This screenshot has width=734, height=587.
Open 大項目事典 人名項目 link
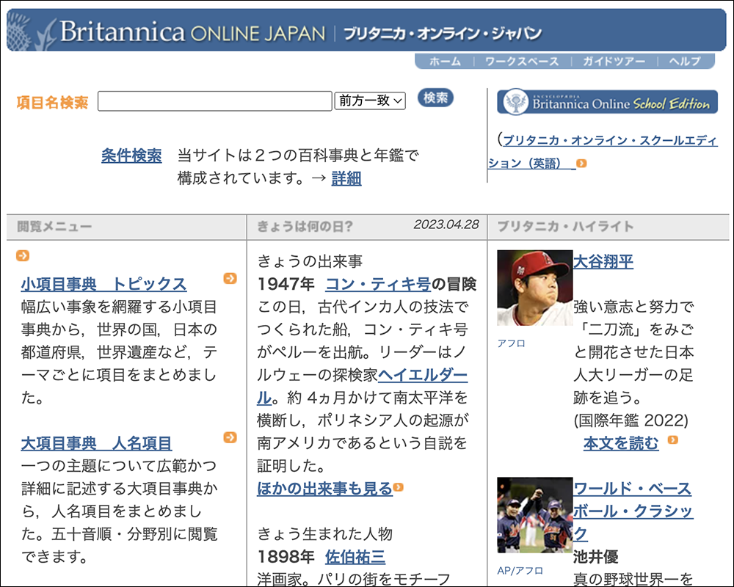[x=96, y=443]
